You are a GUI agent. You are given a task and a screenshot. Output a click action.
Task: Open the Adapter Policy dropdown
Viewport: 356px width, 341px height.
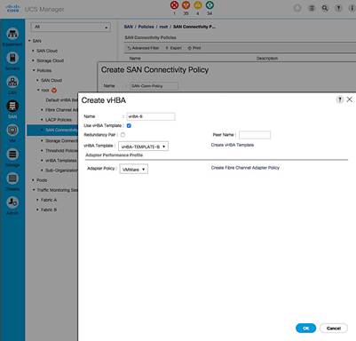(134, 170)
